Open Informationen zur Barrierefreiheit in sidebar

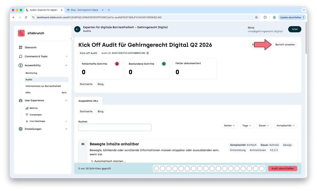[x=43, y=86]
